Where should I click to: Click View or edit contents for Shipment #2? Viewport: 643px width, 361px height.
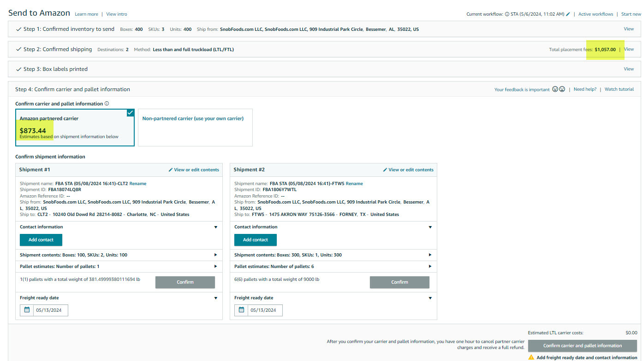pyautogui.click(x=408, y=170)
